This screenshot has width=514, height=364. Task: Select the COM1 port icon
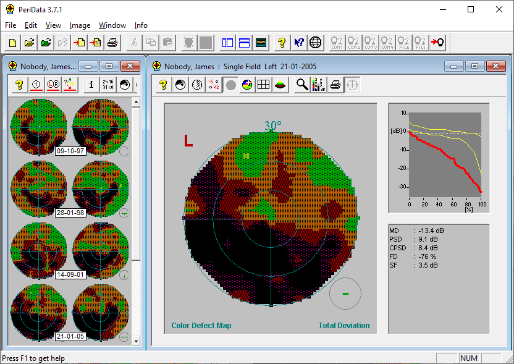(x=337, y=43)
